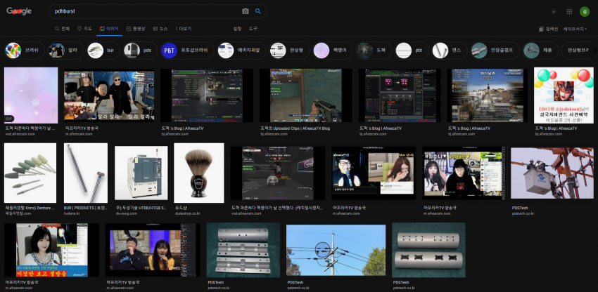The width and height of the screenshot is (598, 292).
Task: Open the two silver tubes thumbnail
Action: click(x=428, y=250)
